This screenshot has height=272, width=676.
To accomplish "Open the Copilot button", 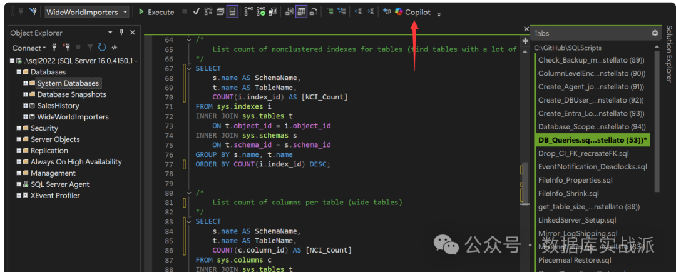I will click(412, 12).
